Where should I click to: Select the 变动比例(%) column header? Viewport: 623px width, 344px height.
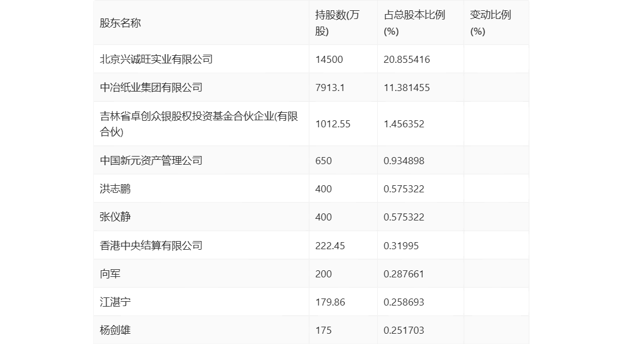pos(490,23)
